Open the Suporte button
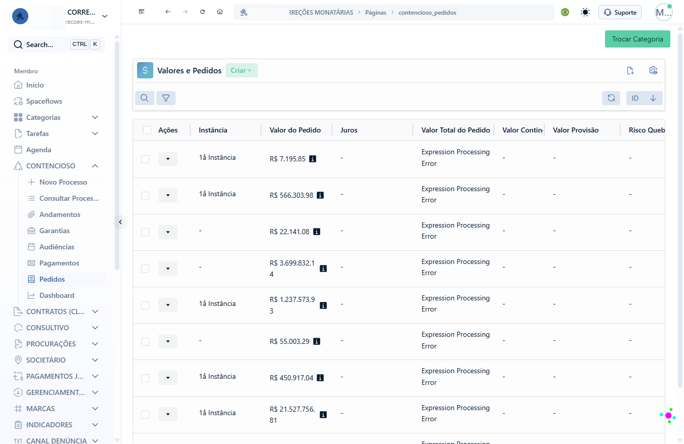 620,12
